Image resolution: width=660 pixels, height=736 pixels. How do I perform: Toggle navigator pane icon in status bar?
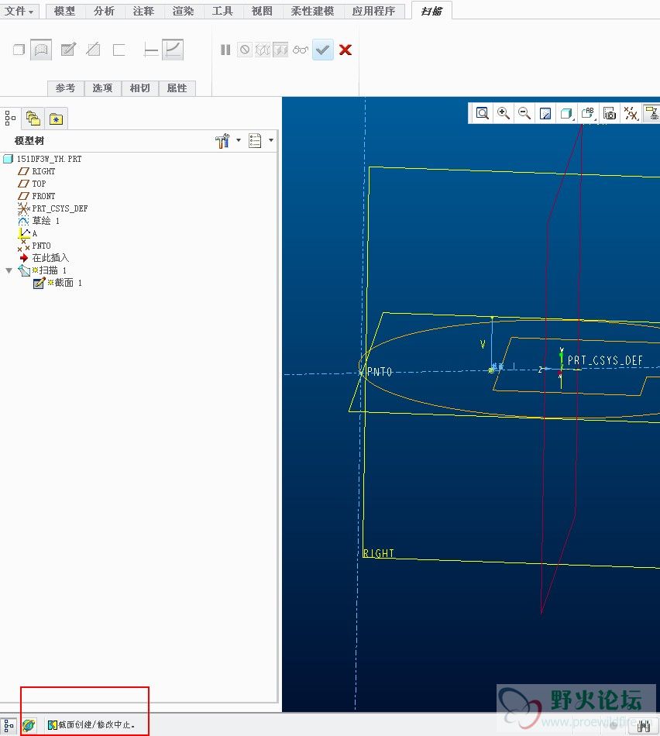[x=9, y=725]
